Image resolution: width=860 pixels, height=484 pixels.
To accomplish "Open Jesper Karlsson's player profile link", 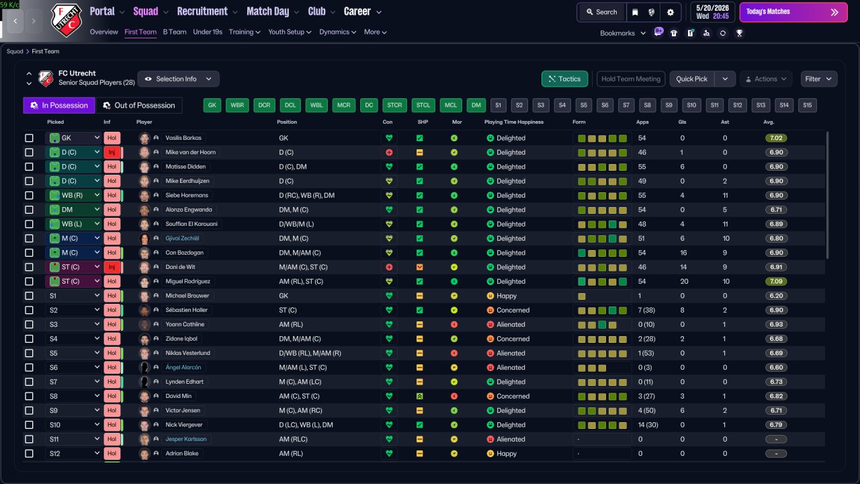I will coord(186,439).
